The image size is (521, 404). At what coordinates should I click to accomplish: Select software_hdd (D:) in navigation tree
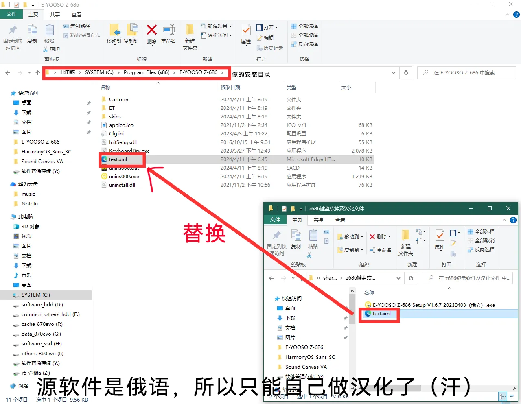[42, 304]
